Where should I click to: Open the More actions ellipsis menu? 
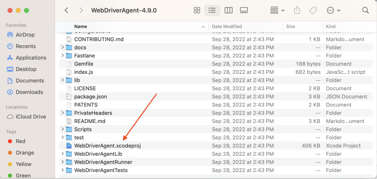point(334,10)
